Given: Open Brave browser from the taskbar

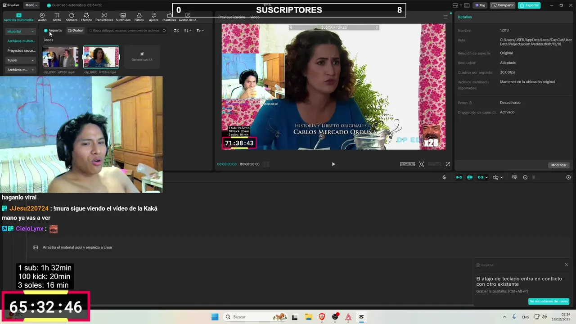Looking at the screenshot, I should point(322,317).
